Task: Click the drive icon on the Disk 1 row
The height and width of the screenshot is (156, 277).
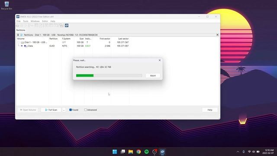Action: click(23, 42)
